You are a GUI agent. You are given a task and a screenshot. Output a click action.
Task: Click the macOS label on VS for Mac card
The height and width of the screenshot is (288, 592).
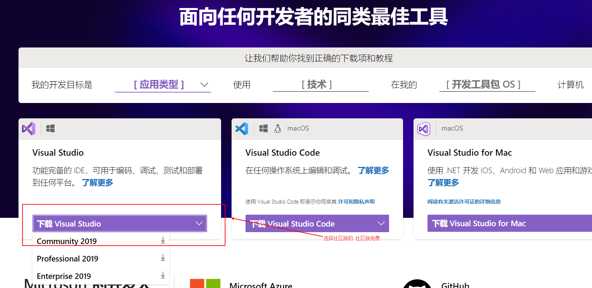[452, 128]
